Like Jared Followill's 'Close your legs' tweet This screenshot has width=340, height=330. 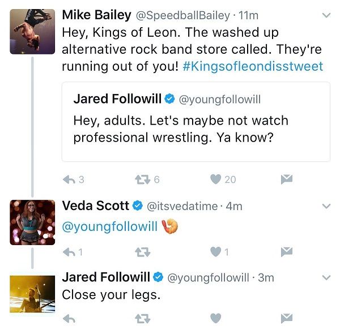tap(215, 318)
